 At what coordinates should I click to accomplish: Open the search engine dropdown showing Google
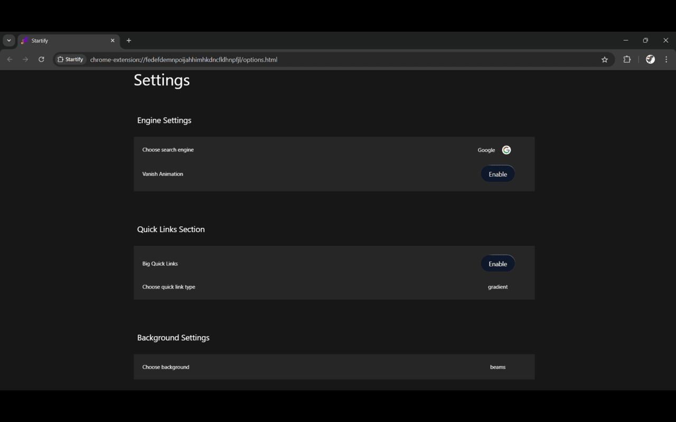tap(494, 150)
